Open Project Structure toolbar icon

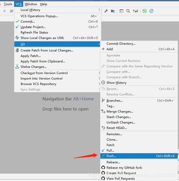pyautogui.click(x=113, y=11)
